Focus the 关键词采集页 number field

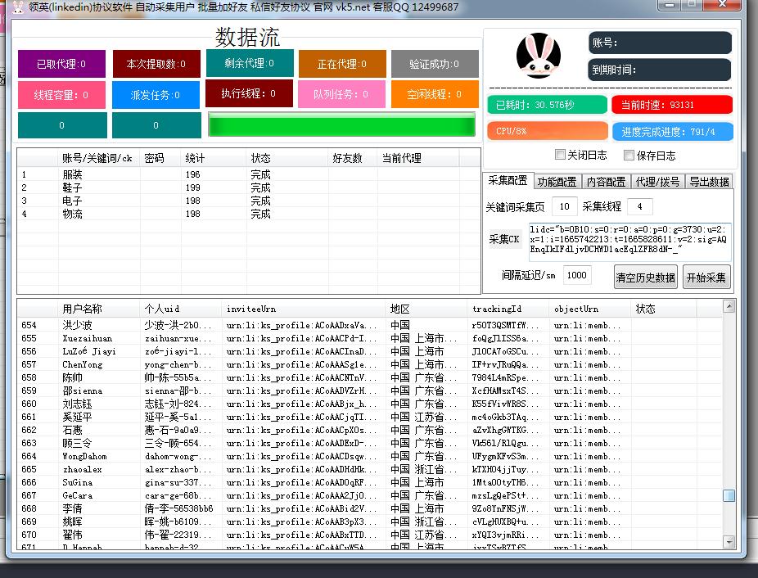564,206
